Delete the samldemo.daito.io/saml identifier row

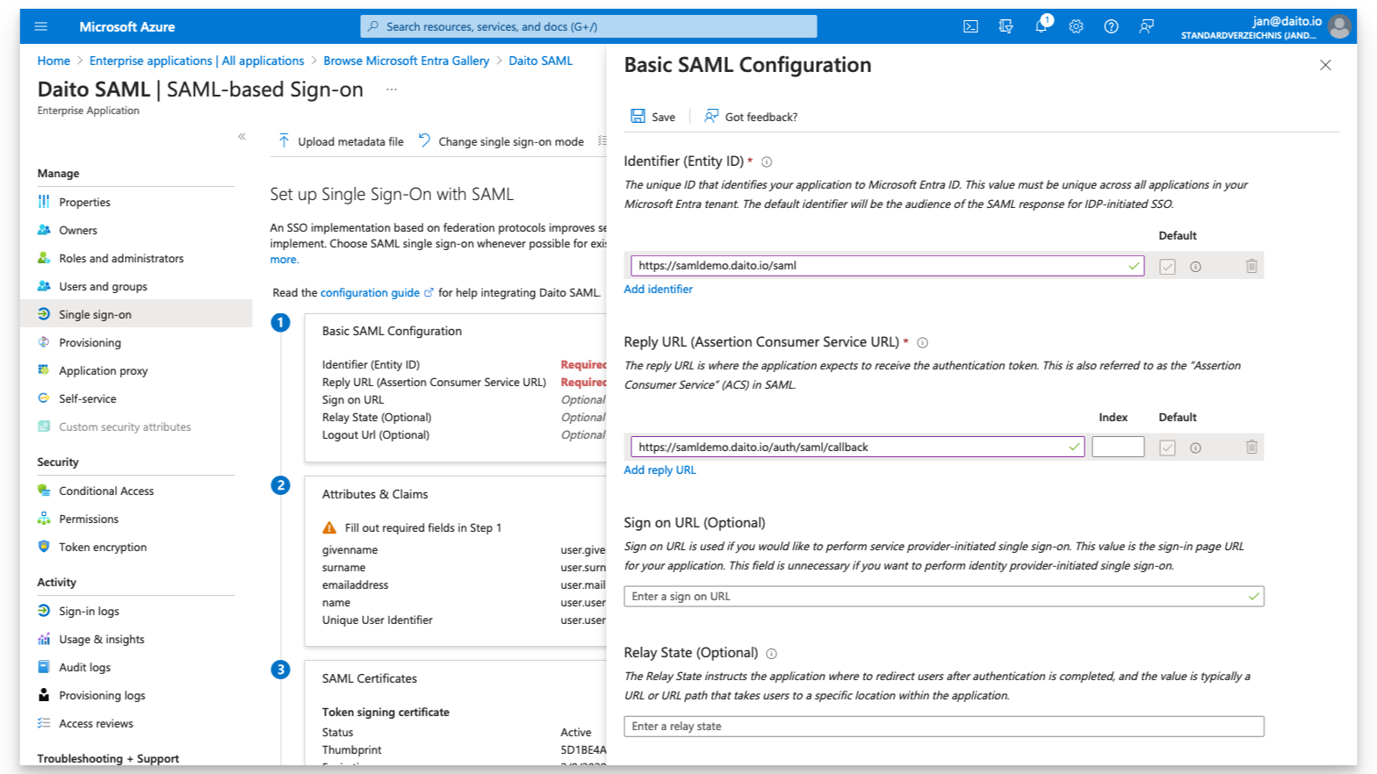point(1251,266)
